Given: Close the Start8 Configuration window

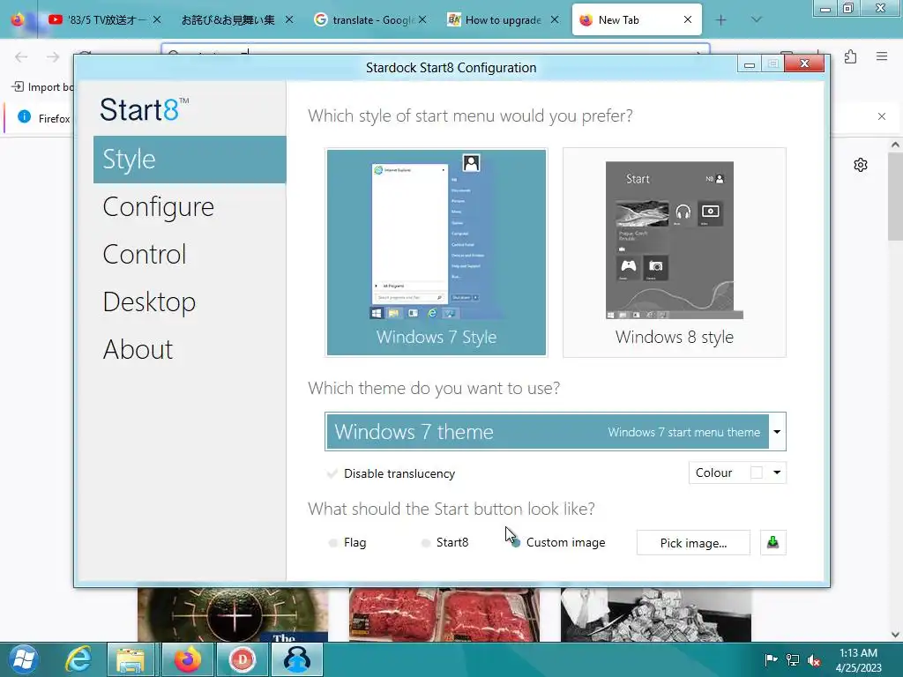Looking at the screenshot, I should tap(804, 63).
